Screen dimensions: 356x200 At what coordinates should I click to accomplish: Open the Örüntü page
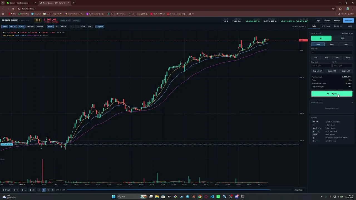coord(327,21)
